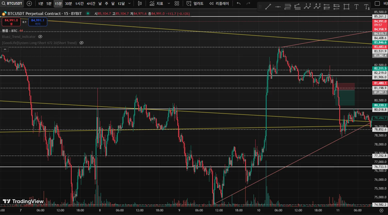Click the BTCUSDT symbol search field
The image size is (388, 215).
[x=12, y=4]
